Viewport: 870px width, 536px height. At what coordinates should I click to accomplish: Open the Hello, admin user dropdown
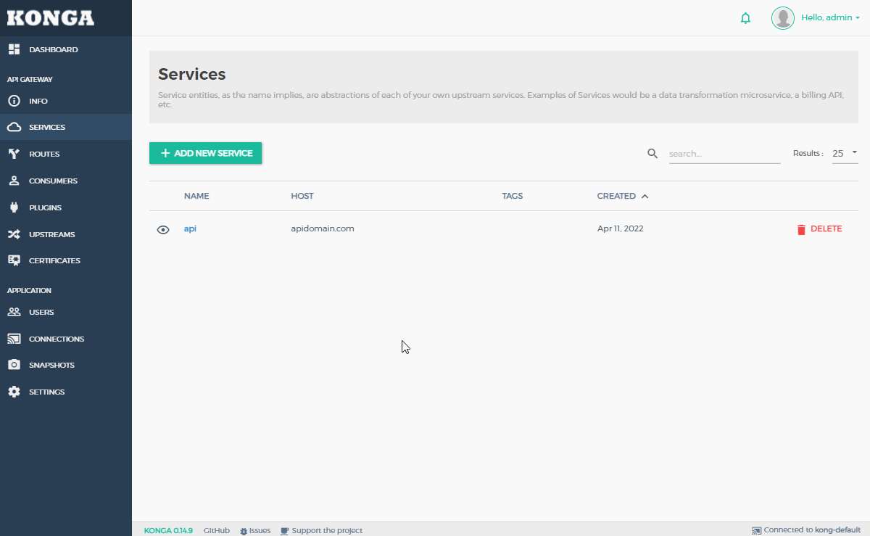point(830,17)
